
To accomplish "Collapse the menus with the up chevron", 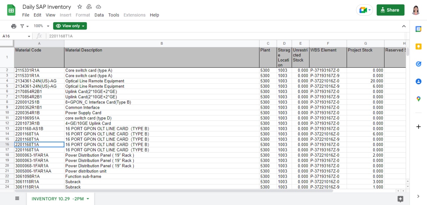I will tap(404, 26).
